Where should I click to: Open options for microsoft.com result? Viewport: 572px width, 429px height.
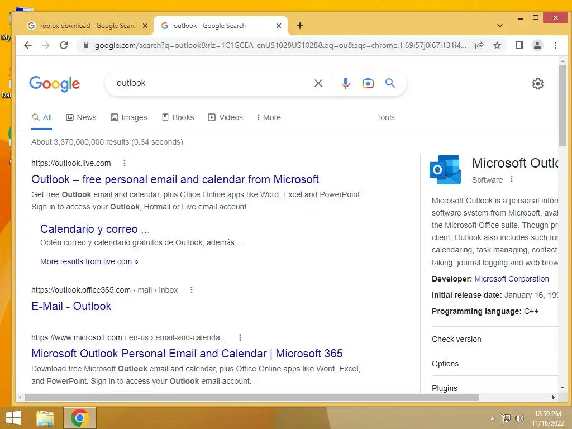(x=240, y=337)
